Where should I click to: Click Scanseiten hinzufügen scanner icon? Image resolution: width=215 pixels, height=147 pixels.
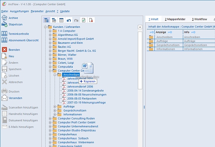(5, 107)
